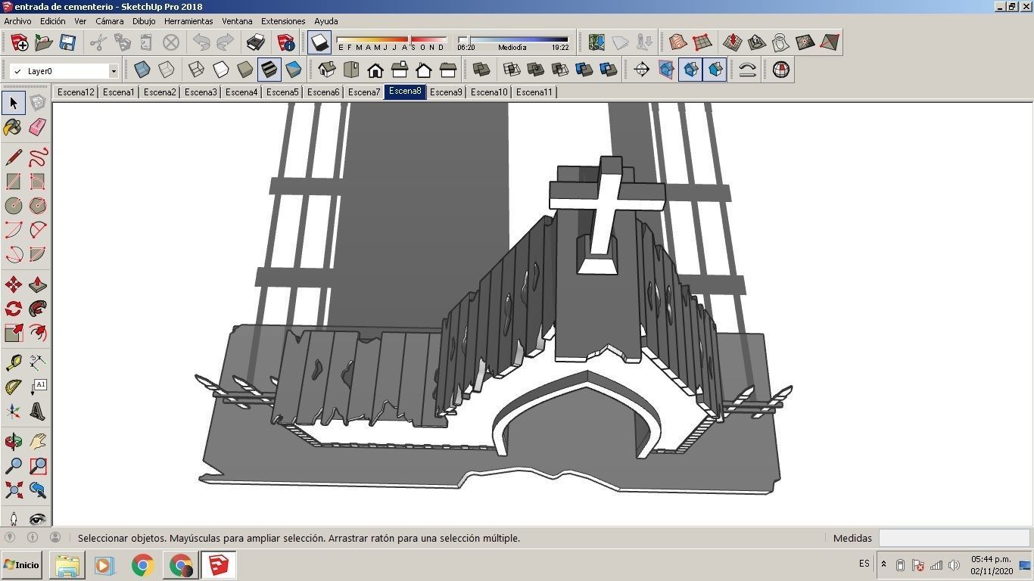Select the Eraser tool
1034x581 pixels.
click(x=38, y=127)
